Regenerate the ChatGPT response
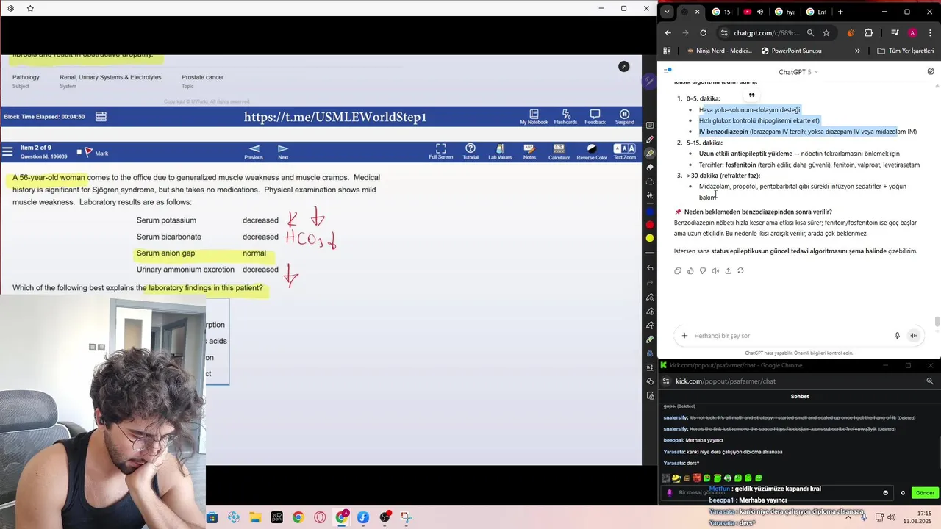941x529 pixels. [x=740, y=271]
